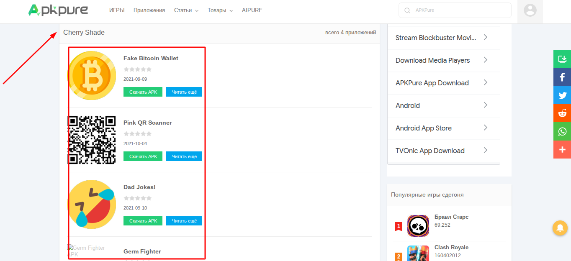
Task: Click chevron next to Stream Blockbuster Movies
Action: pos(486,37)
